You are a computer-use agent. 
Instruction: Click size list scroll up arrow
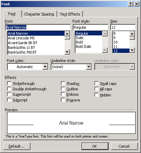point(132,34)
